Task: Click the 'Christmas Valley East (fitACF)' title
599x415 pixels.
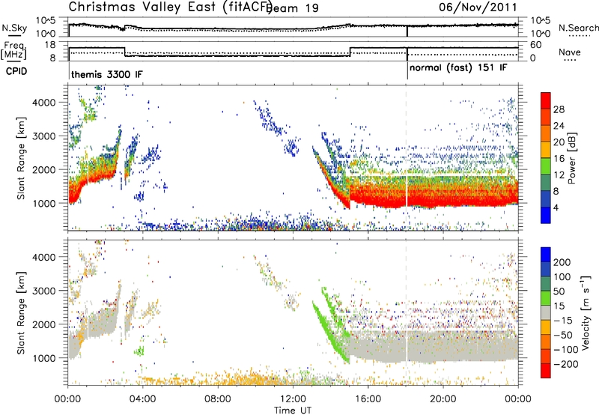Action: (x=170, y=7)
